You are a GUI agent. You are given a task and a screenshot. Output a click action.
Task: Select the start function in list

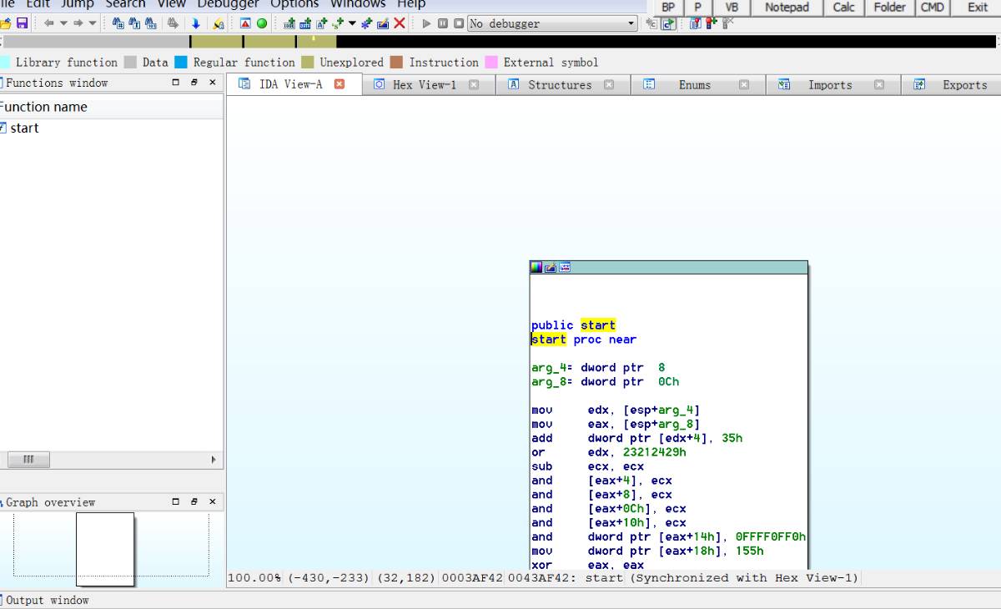pos(24,128)
